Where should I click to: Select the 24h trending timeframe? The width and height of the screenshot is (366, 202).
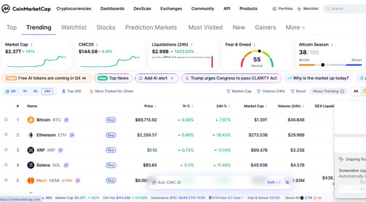(x=47, y=92)
